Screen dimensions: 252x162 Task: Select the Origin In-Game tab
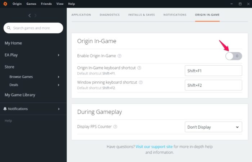pos(207,15)
